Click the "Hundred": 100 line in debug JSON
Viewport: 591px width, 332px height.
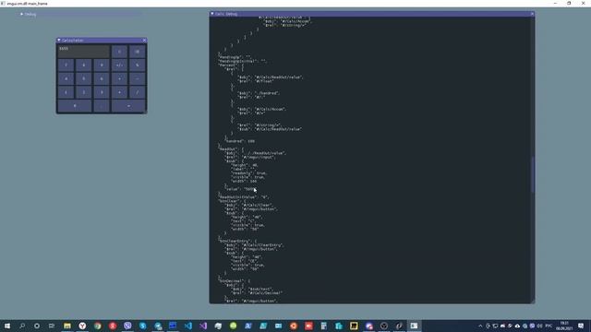(240, 141)
